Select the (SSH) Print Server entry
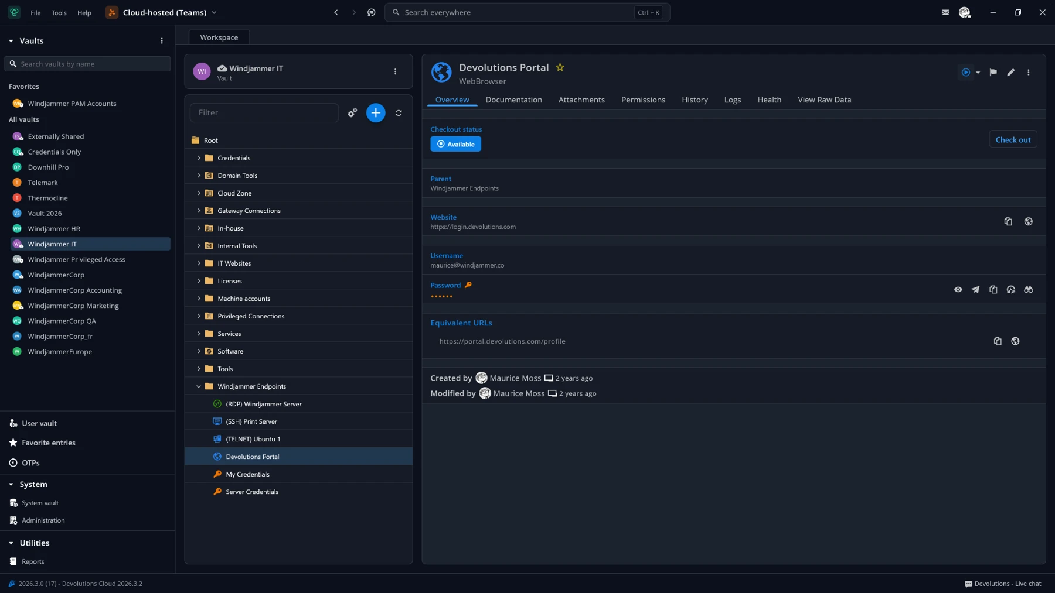 [298, 421]
